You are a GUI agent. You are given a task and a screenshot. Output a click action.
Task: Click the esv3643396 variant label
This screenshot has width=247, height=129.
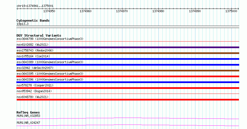point(50,79)
